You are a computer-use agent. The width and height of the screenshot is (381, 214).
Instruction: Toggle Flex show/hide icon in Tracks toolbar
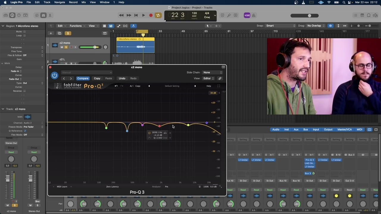click(x=125, y=26)
